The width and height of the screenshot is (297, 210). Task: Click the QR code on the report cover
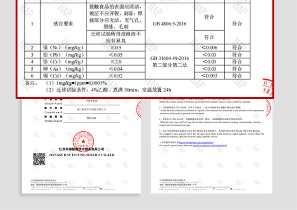click(x=39, y=159)
